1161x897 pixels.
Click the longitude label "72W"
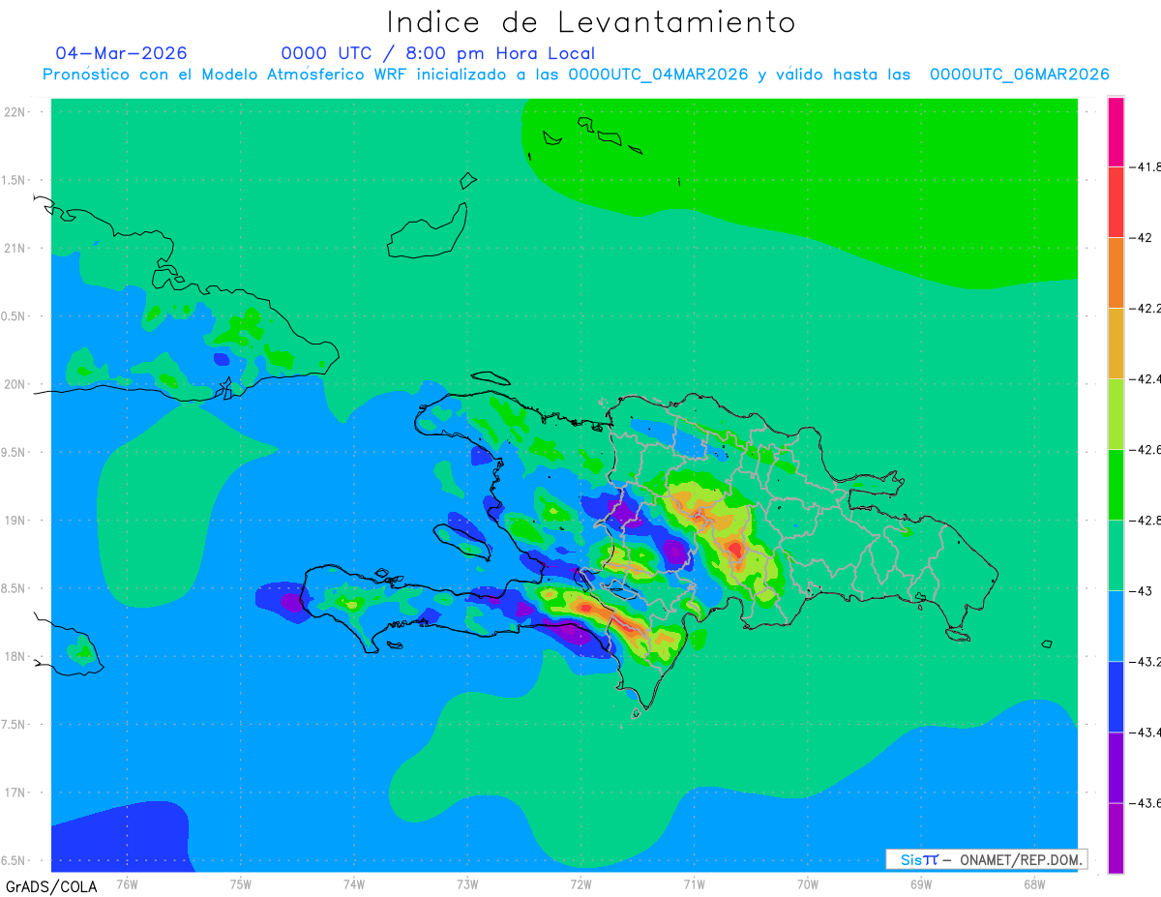pyautogui.click(x=581, y=883)
